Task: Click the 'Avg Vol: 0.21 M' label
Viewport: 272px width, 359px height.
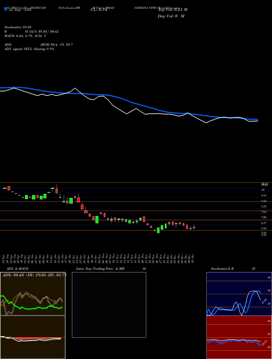Action: 172,10
